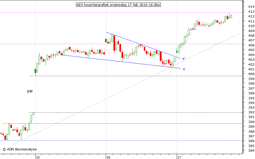Click price label 386 on the axis

[x=251, y=141]
